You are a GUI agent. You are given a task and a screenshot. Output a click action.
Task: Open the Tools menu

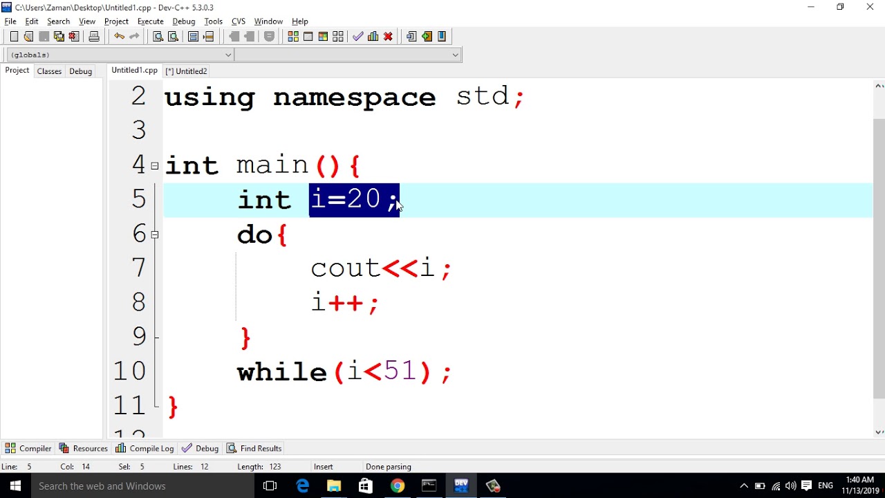coord(214,21)
